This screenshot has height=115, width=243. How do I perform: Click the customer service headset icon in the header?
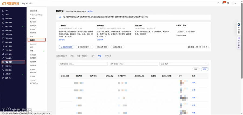pos(228,3)
